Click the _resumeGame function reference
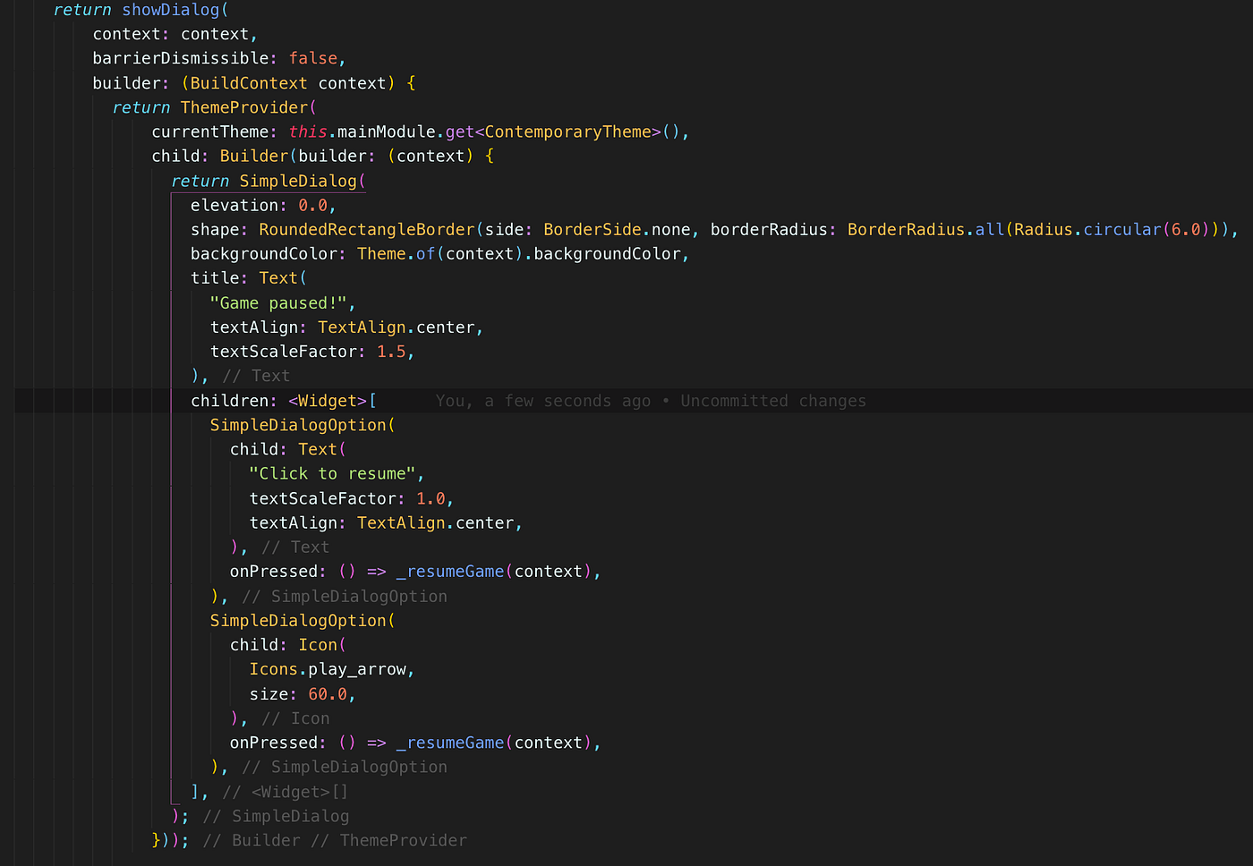This screenshot has height=866, width=1253. (x=450, y=571)
